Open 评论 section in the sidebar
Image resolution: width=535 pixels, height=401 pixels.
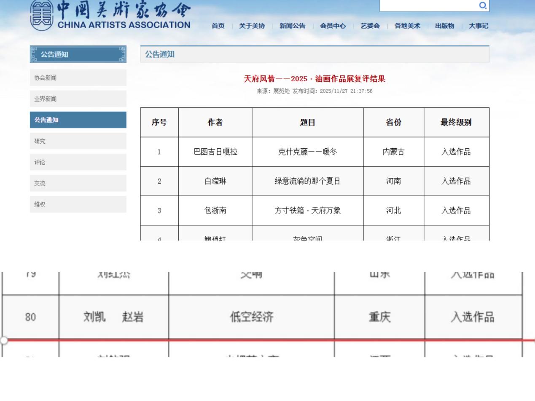[x=78, y=162]
